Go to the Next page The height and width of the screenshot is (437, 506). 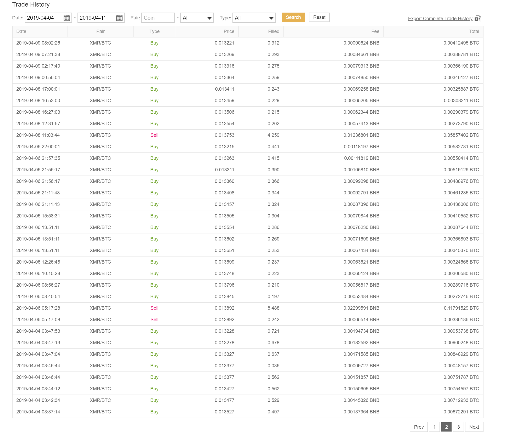474,427
